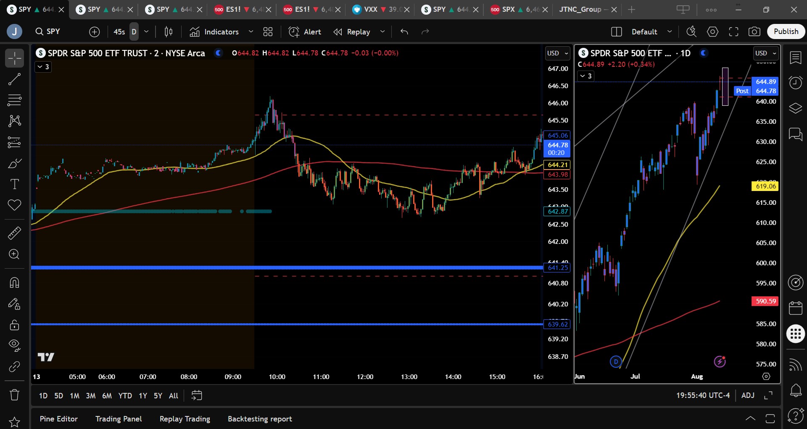This screenshot has width=807, height=429.
Task: Start Bar Replay mode
Action: 352,31
